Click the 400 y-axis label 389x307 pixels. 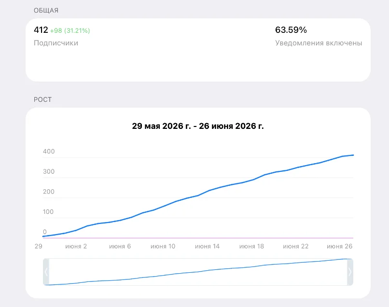point(49,152)
